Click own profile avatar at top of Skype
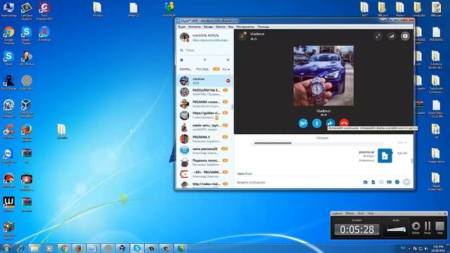 pyautogui.click(x=184, y=37)
